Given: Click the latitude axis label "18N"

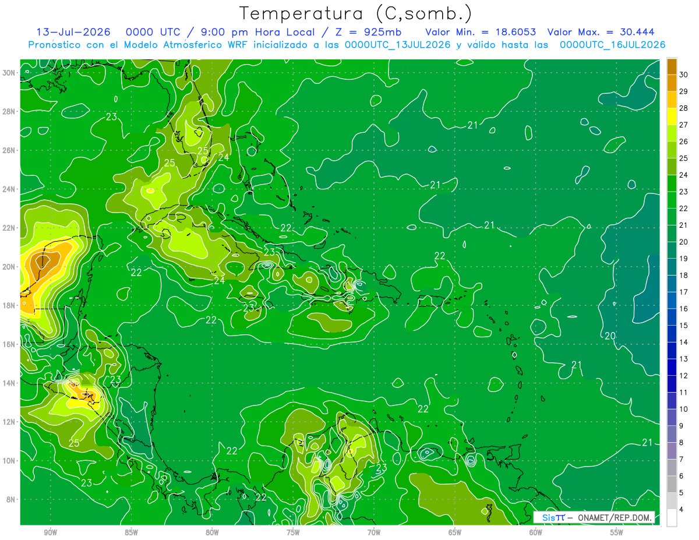Looking at the screenshot, I should click(x=9, y=305).
